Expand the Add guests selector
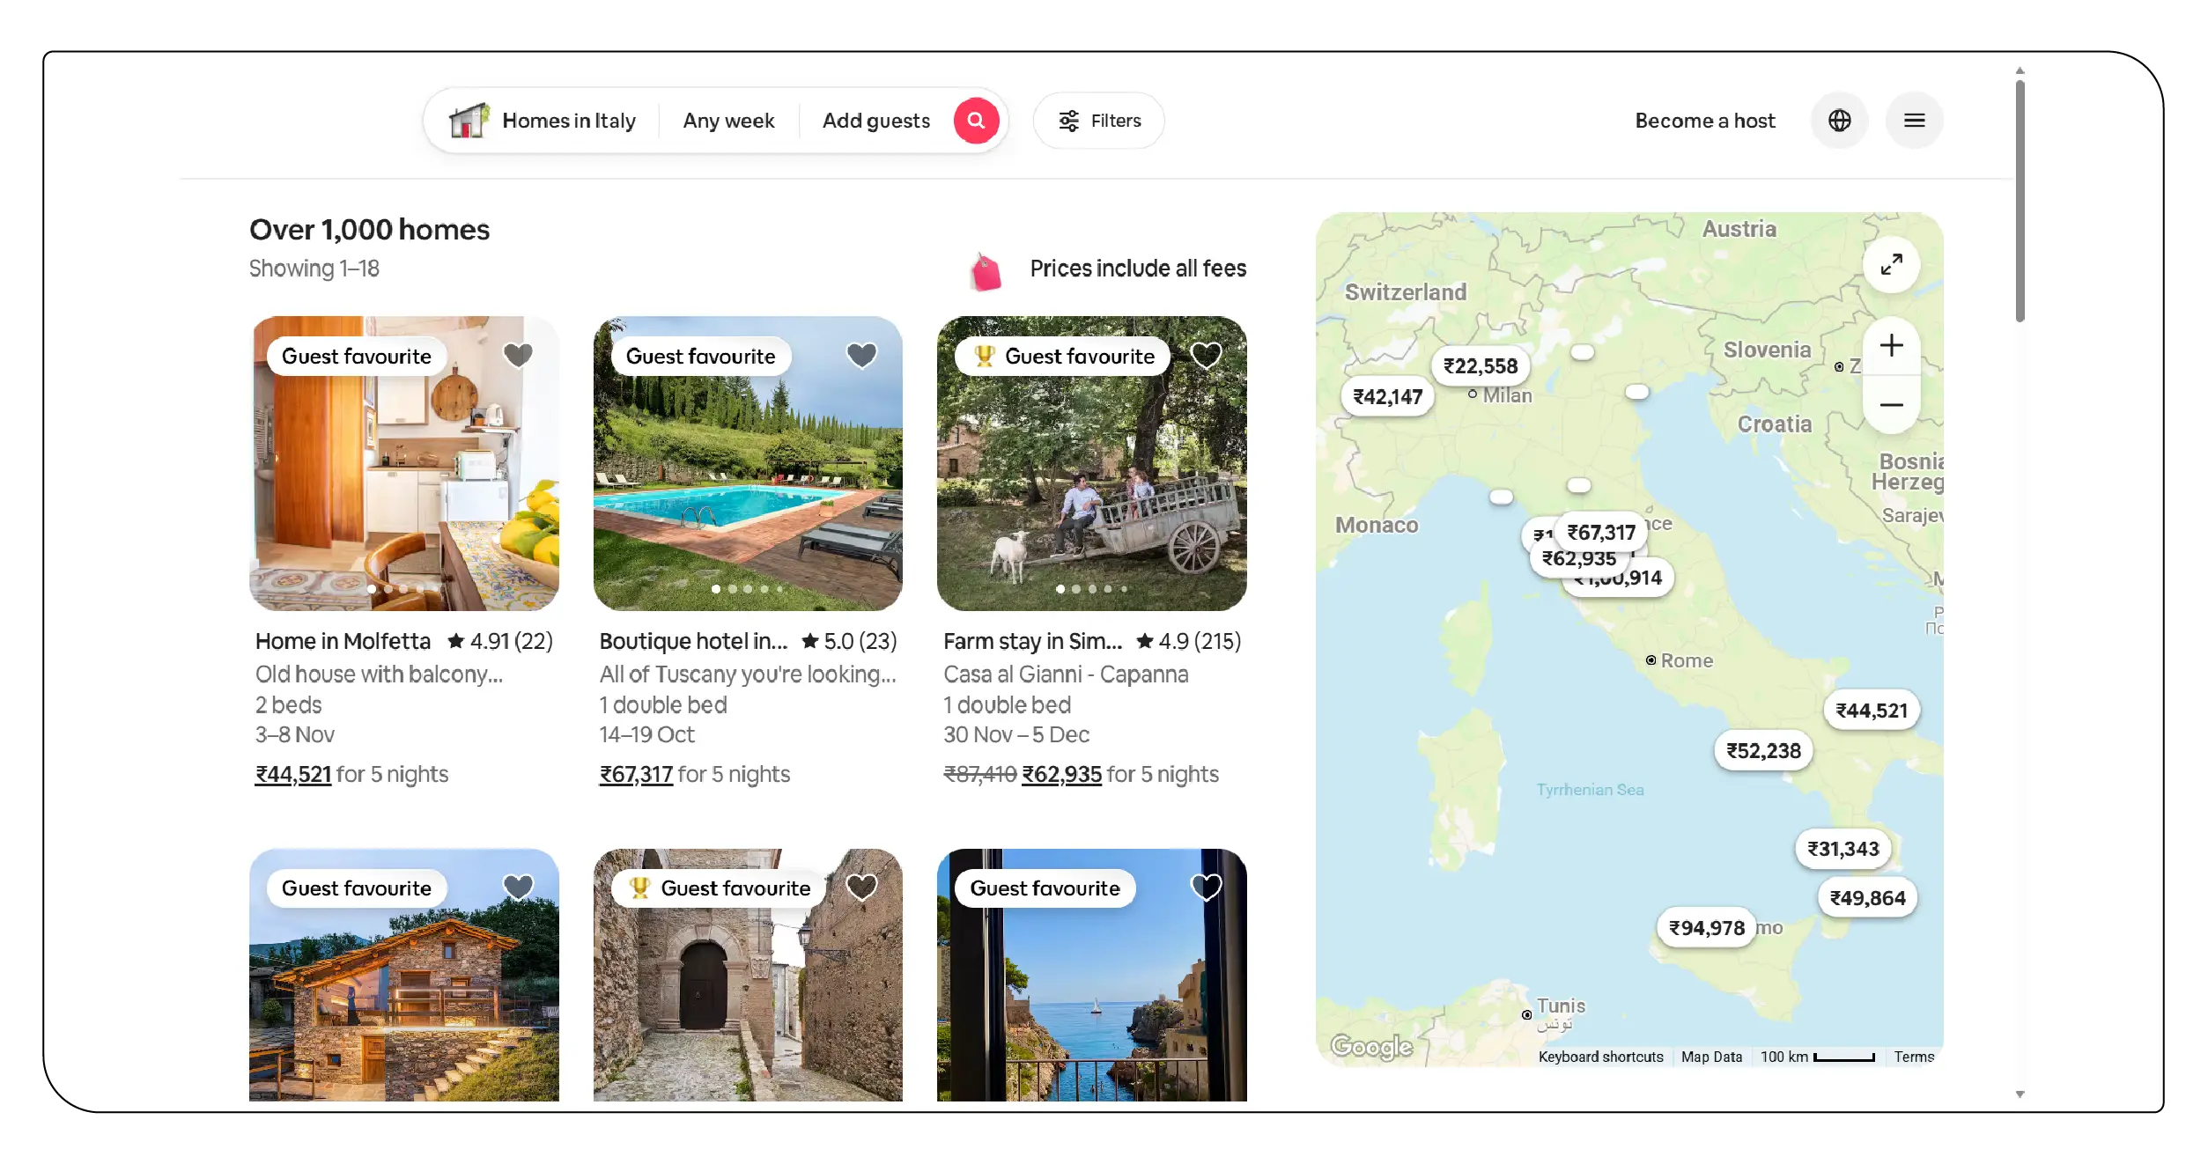Viewport: 2208px width, 1164px height. point(875,121)
